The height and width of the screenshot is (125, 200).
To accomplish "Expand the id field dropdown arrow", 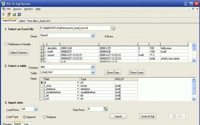I will 78,82.
